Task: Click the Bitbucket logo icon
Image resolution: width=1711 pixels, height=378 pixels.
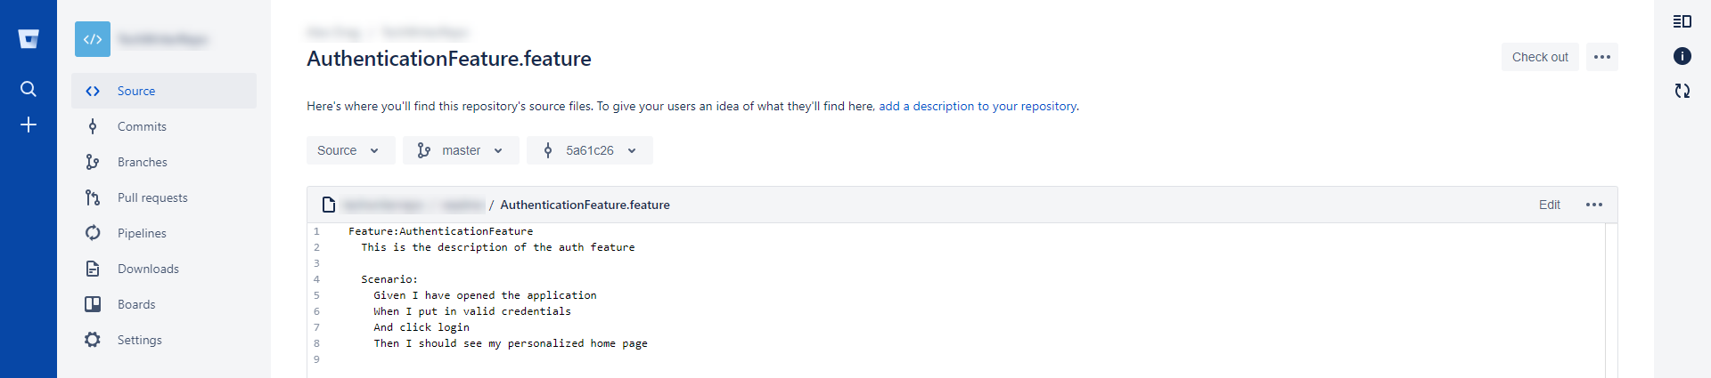Action: pyautogui.click(x=29, y=39)
